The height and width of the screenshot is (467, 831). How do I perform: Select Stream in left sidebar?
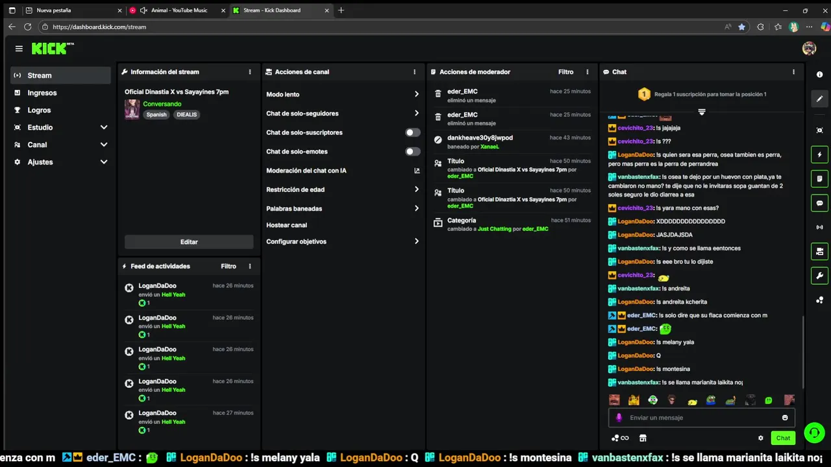(60, 75)
